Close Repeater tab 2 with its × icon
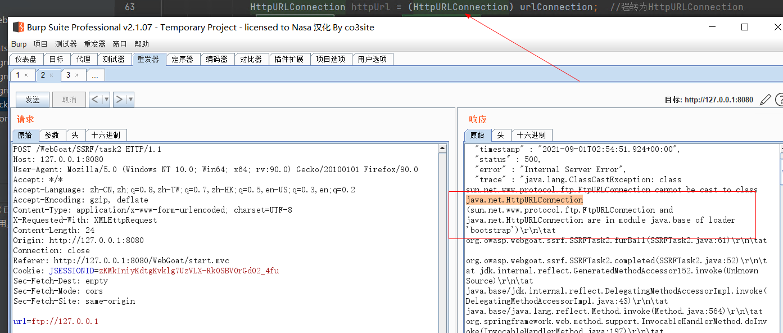The image size is (783, 333). (51, 75)
